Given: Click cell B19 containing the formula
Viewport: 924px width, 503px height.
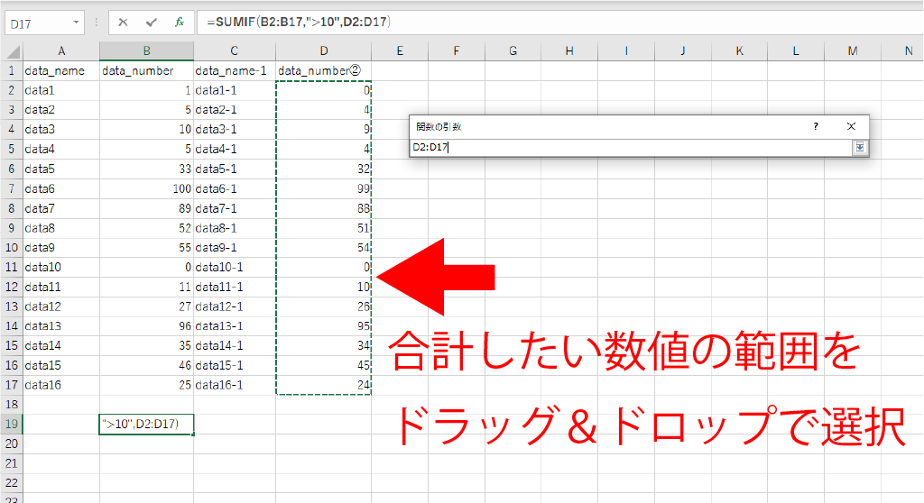Looking at the screenshot, I should (145, 424).
